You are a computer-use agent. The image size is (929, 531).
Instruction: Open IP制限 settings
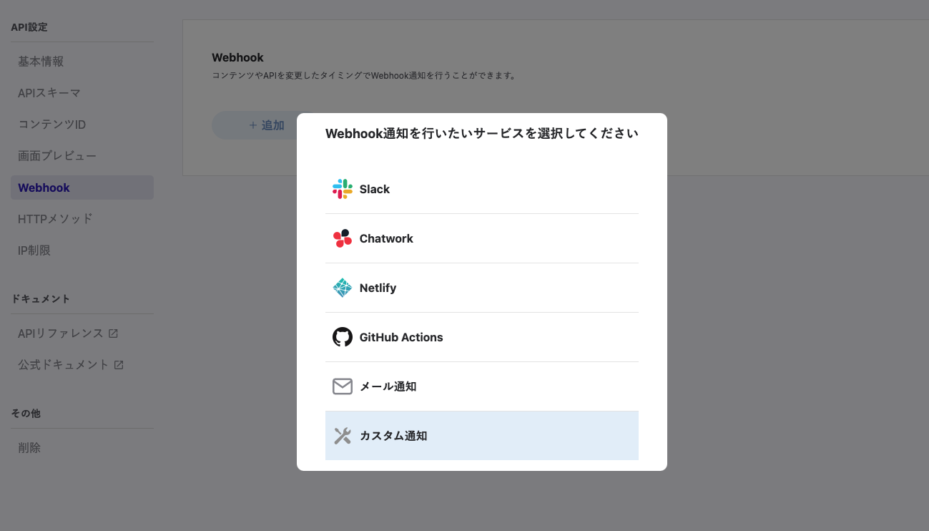click(x=82, y=250)
